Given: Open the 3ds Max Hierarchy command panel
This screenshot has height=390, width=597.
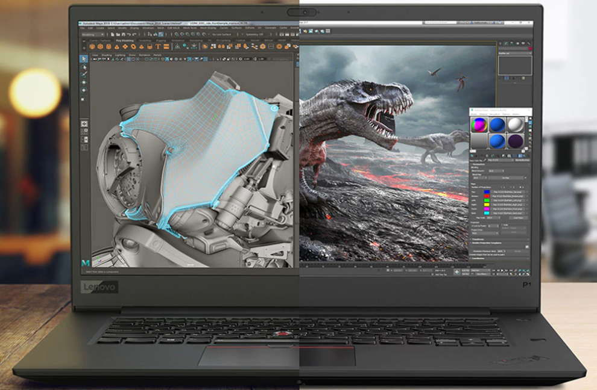Looking at the screenshot, I should coord(512,44).
